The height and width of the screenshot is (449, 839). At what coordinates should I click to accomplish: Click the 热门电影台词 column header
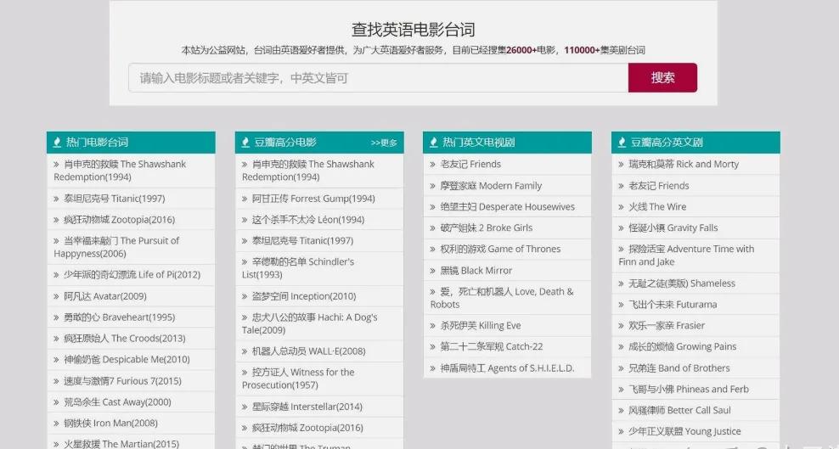click(x=131, y=143)
